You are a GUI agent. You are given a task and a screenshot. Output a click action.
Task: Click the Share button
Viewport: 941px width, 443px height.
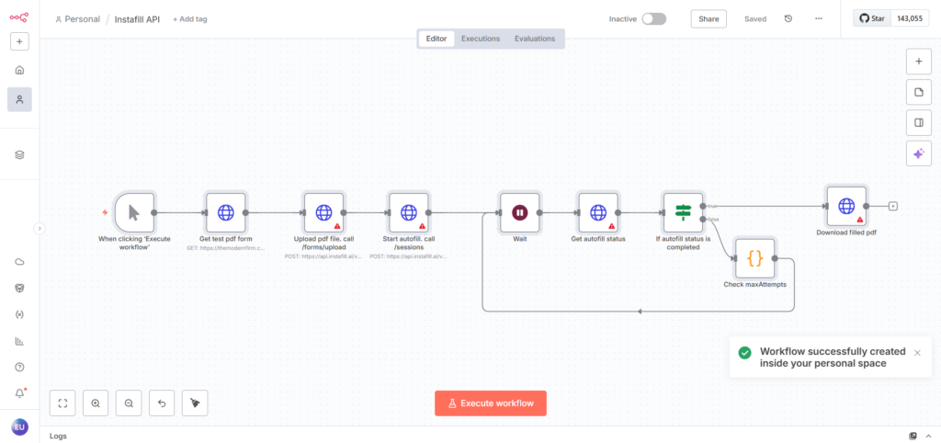pos(709,18)
